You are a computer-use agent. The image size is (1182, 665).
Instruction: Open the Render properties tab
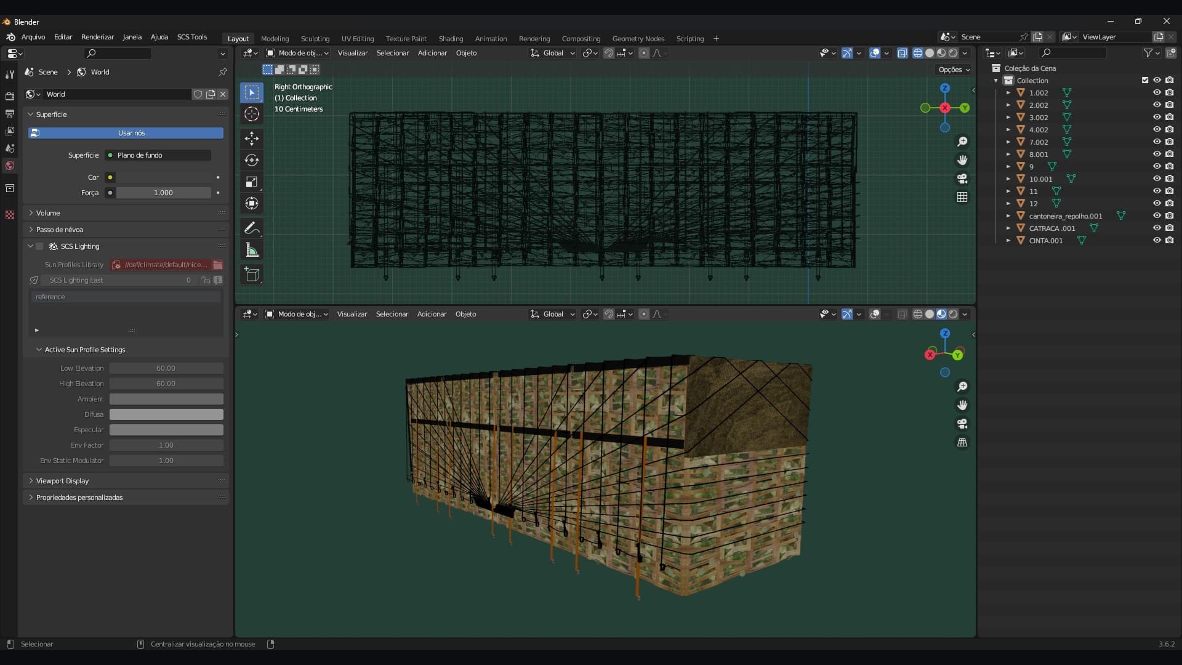[x=9, y=97]
